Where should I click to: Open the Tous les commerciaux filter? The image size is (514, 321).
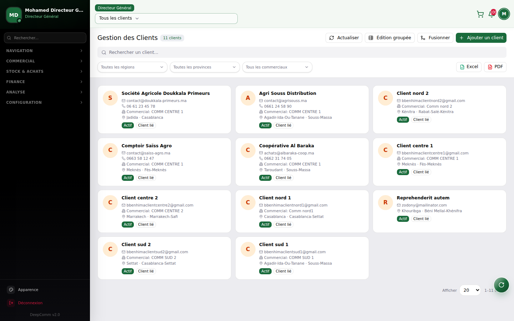[x=277, y=67]
